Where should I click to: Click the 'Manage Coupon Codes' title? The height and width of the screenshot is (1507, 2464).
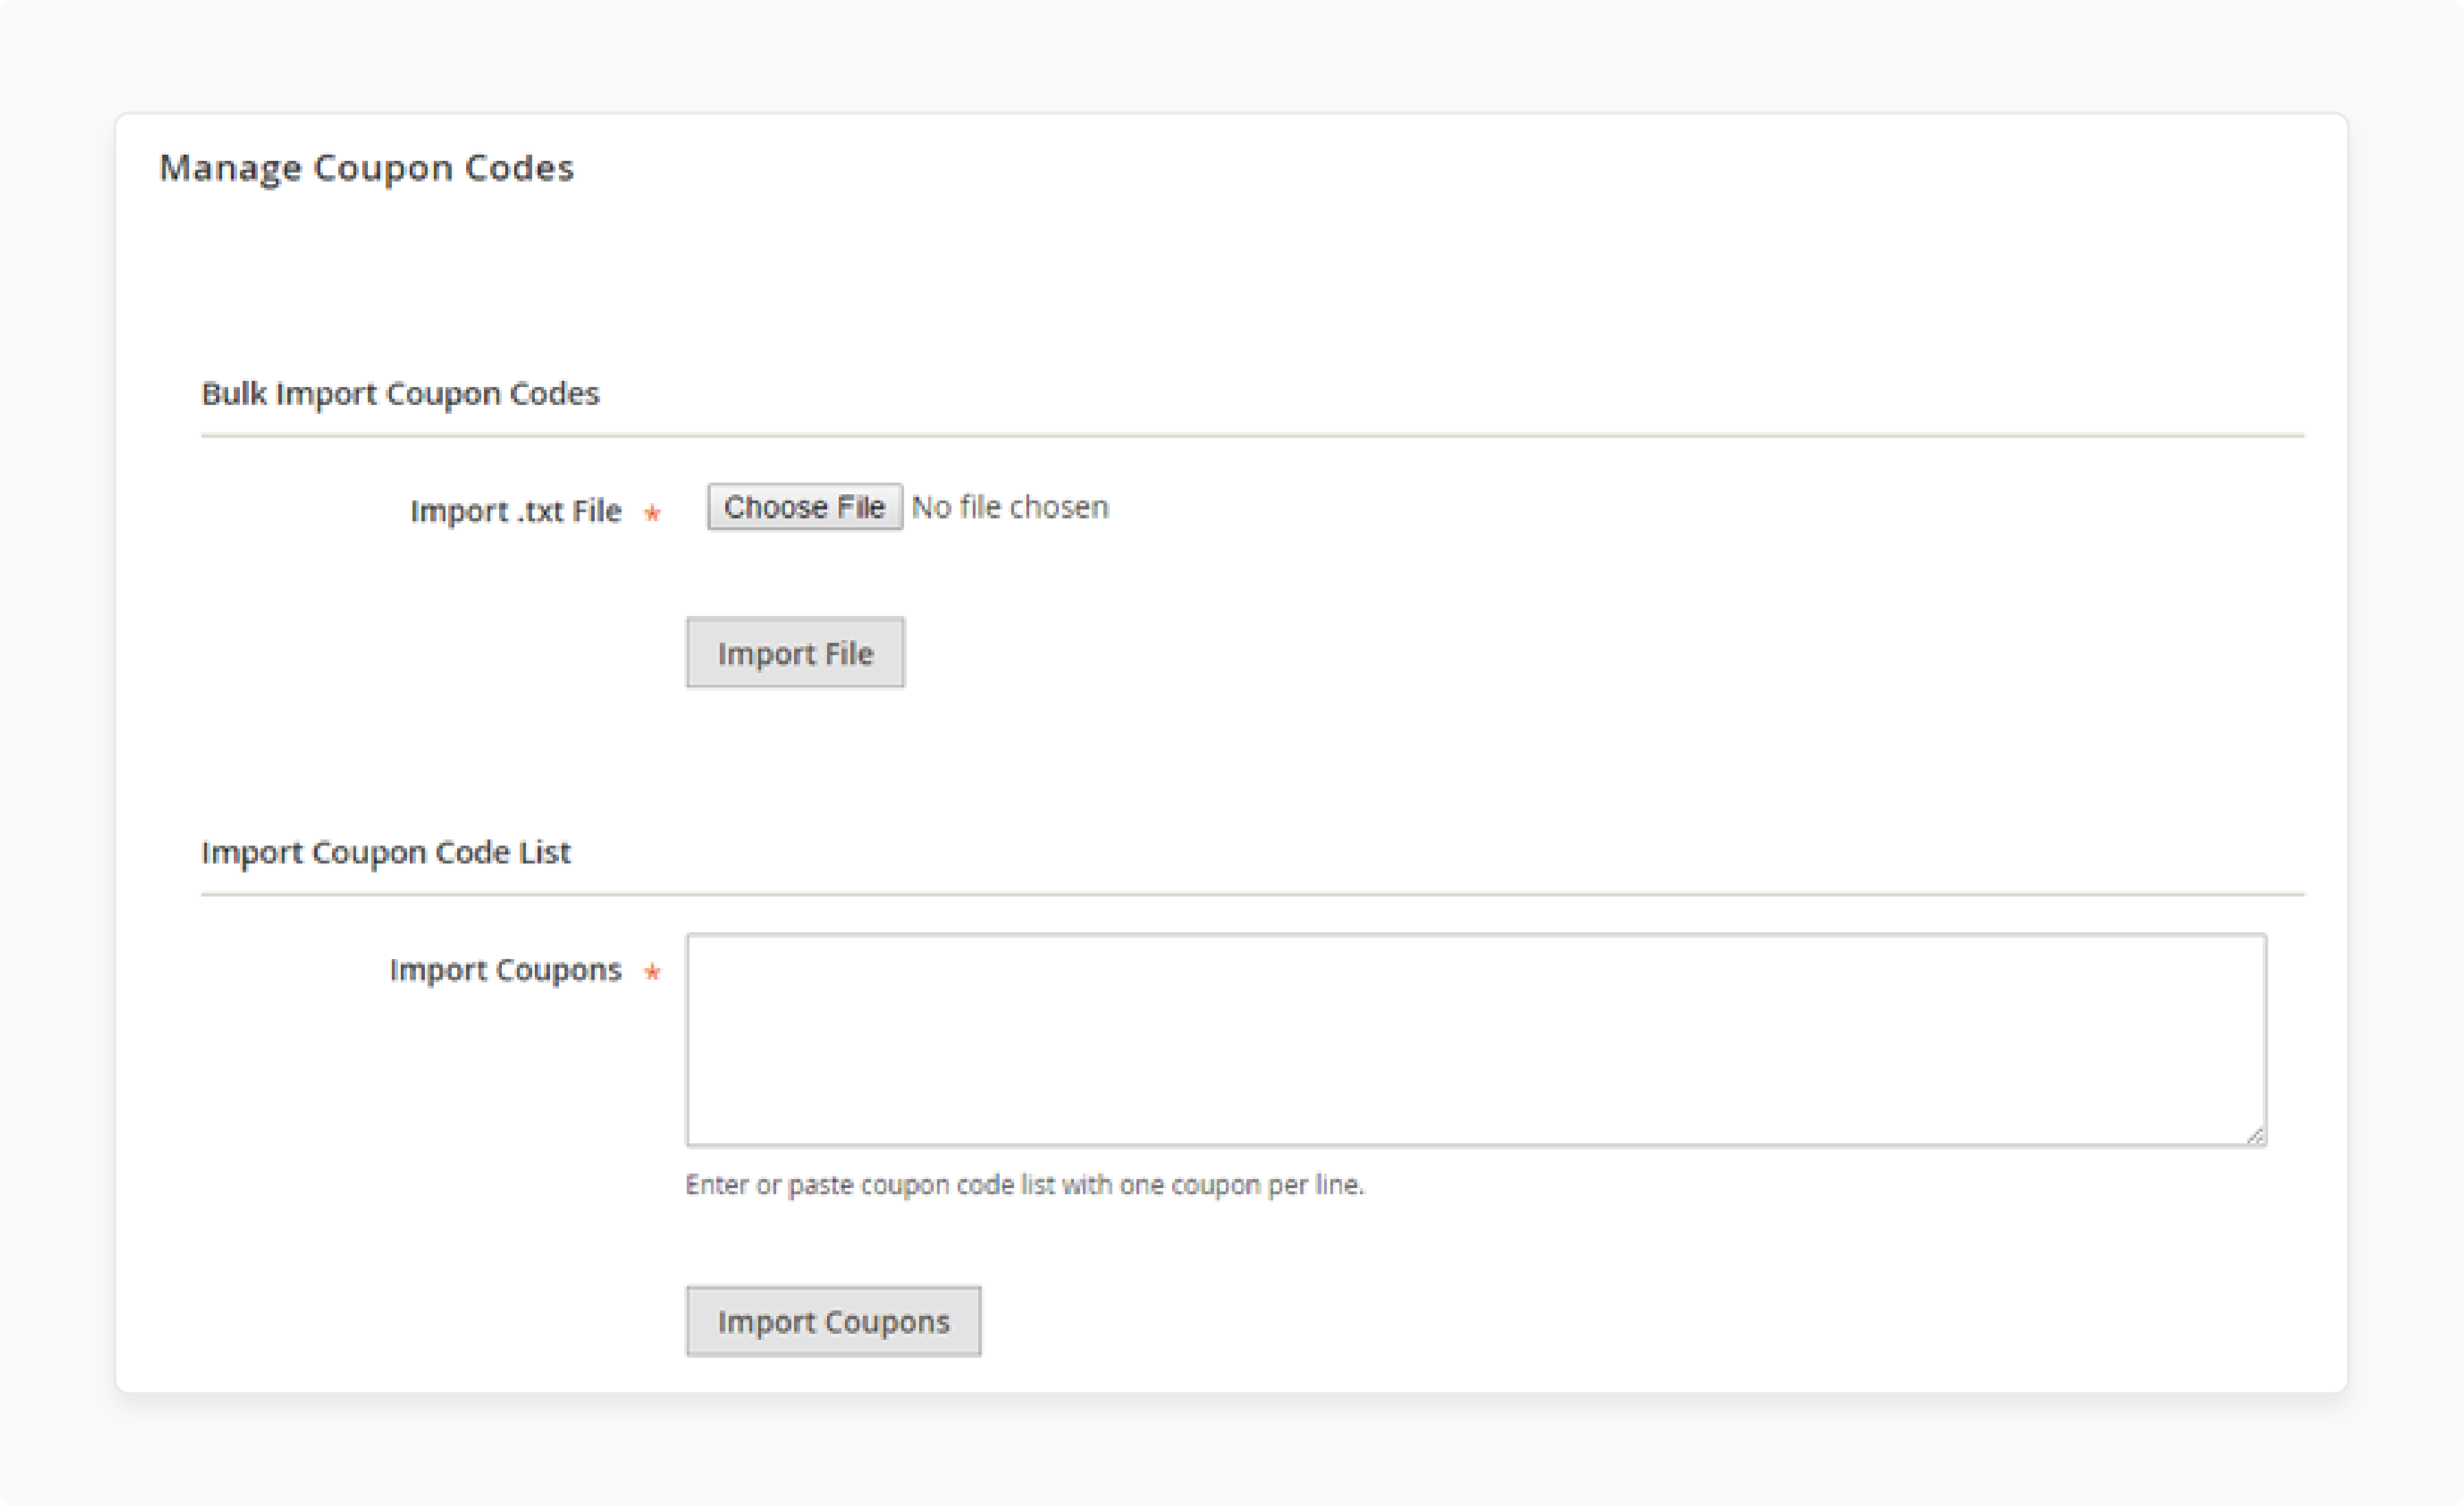(366, 168)
